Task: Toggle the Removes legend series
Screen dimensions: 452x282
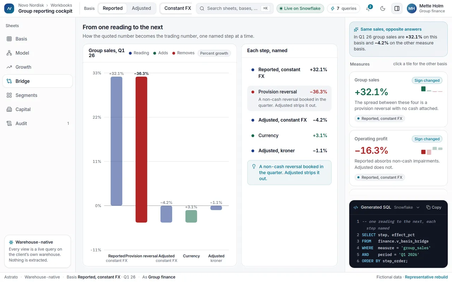Action: 183,53
